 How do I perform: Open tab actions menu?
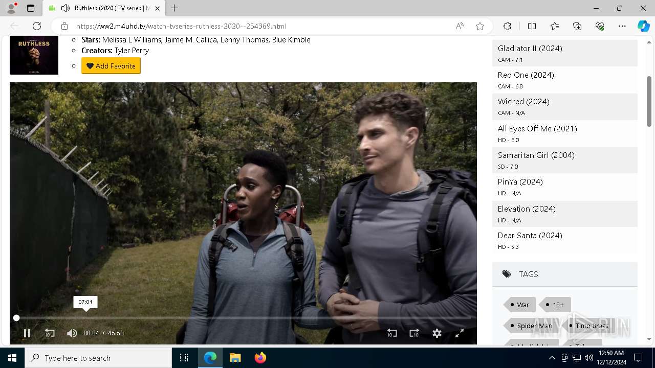pyautogui.click(x=31, y=8)
